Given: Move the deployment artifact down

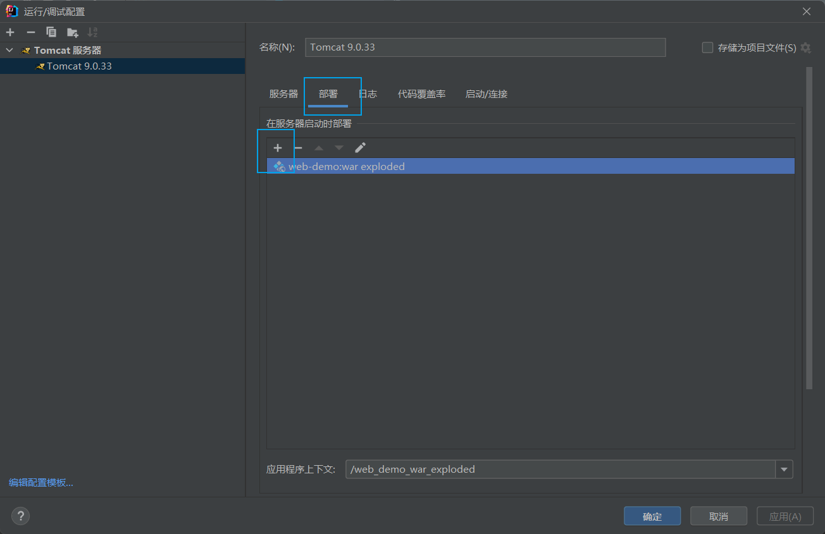Looking at the screenshot, I should pos(339,148).
